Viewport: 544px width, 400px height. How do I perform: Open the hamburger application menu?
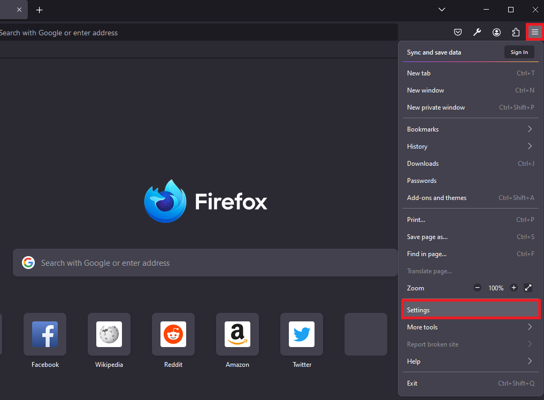click(534, 32)
